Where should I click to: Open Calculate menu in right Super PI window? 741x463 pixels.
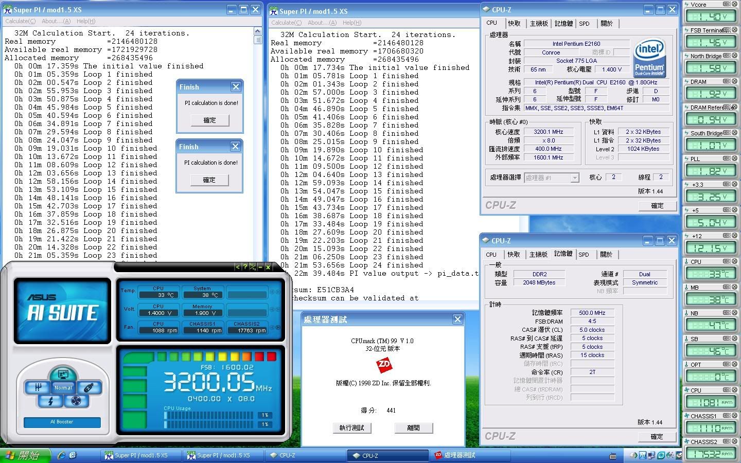click(287, 23)
